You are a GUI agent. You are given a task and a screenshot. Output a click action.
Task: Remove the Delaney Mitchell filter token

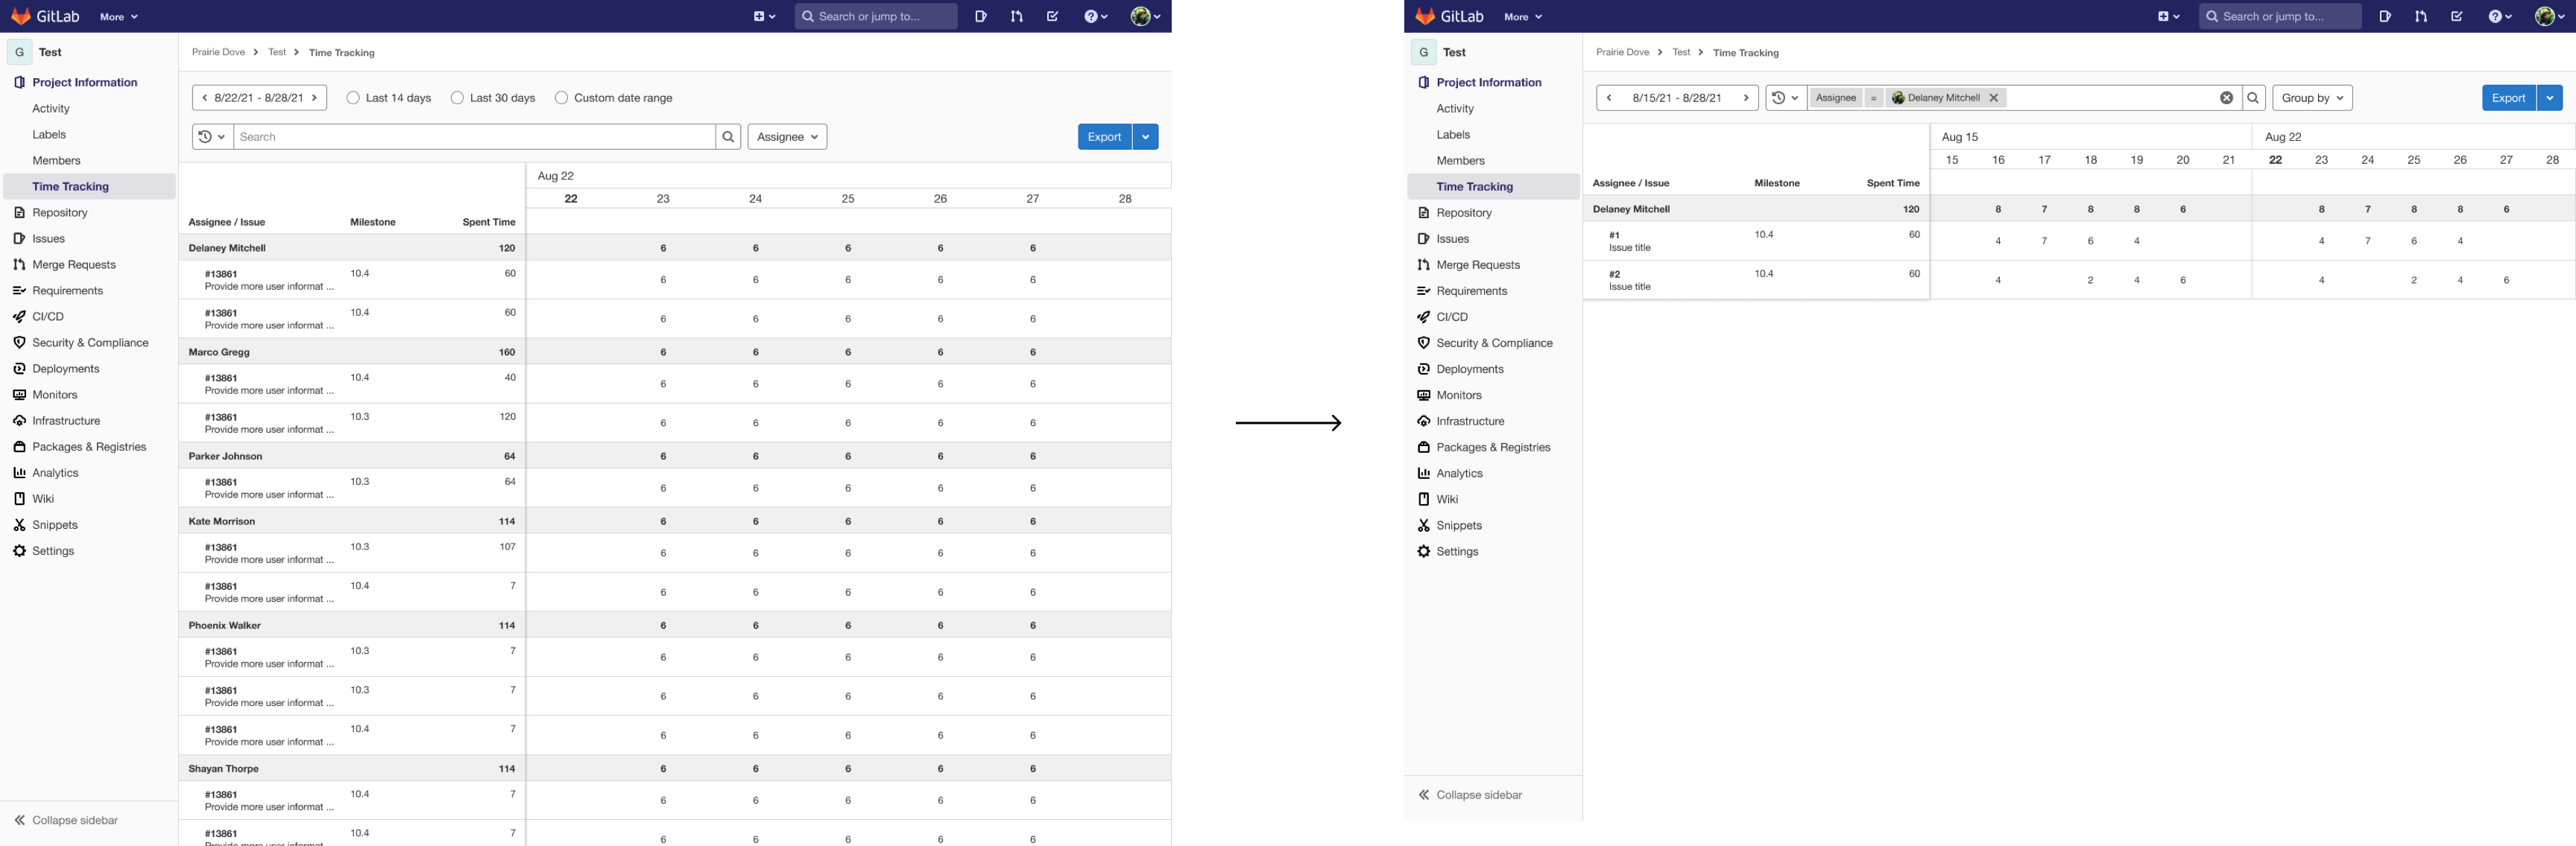[x=1993, y=98]
